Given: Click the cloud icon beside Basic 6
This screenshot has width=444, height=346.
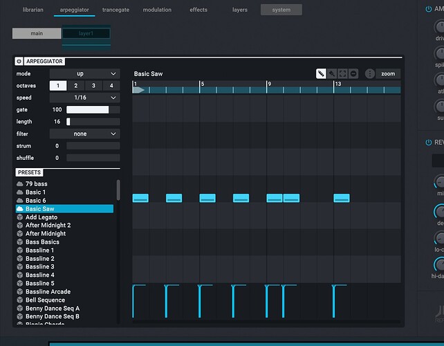Looking at the screenshot, I should pos(20,201).
